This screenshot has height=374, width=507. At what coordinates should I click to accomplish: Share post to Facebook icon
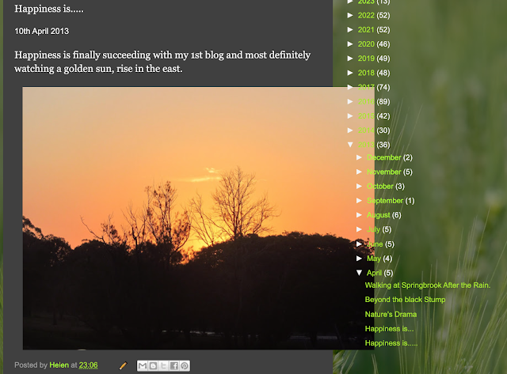click(174, 365)
